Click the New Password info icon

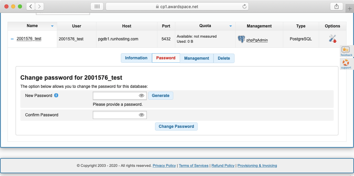pyautogui.click(x=57, y=95)
